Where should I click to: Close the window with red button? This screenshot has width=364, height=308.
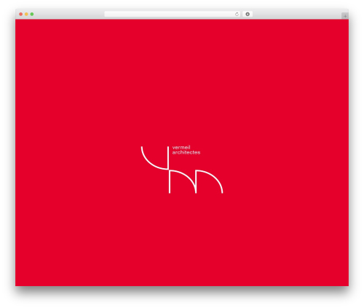point(21,15)
